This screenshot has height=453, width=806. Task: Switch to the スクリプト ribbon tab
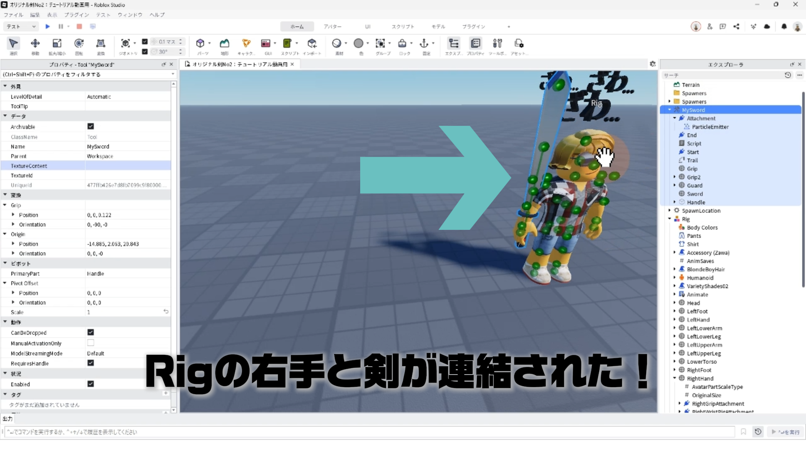[403, 26]
